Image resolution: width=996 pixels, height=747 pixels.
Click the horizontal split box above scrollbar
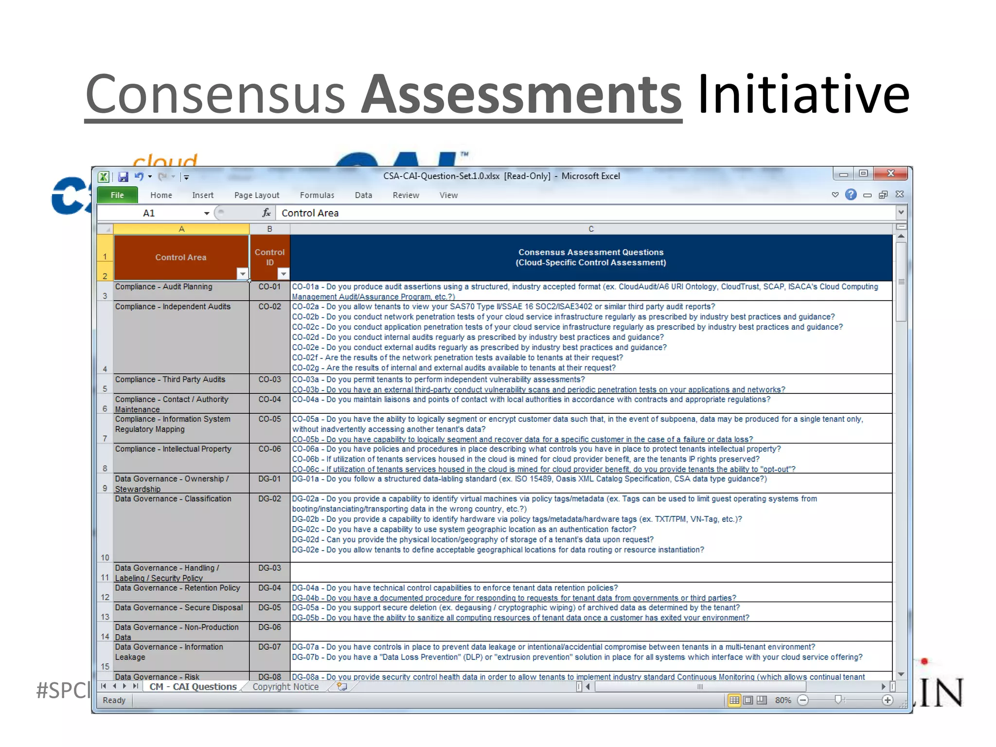(901, 227)
